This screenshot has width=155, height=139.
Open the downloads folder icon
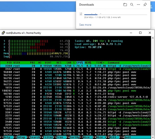pos(125,5)
